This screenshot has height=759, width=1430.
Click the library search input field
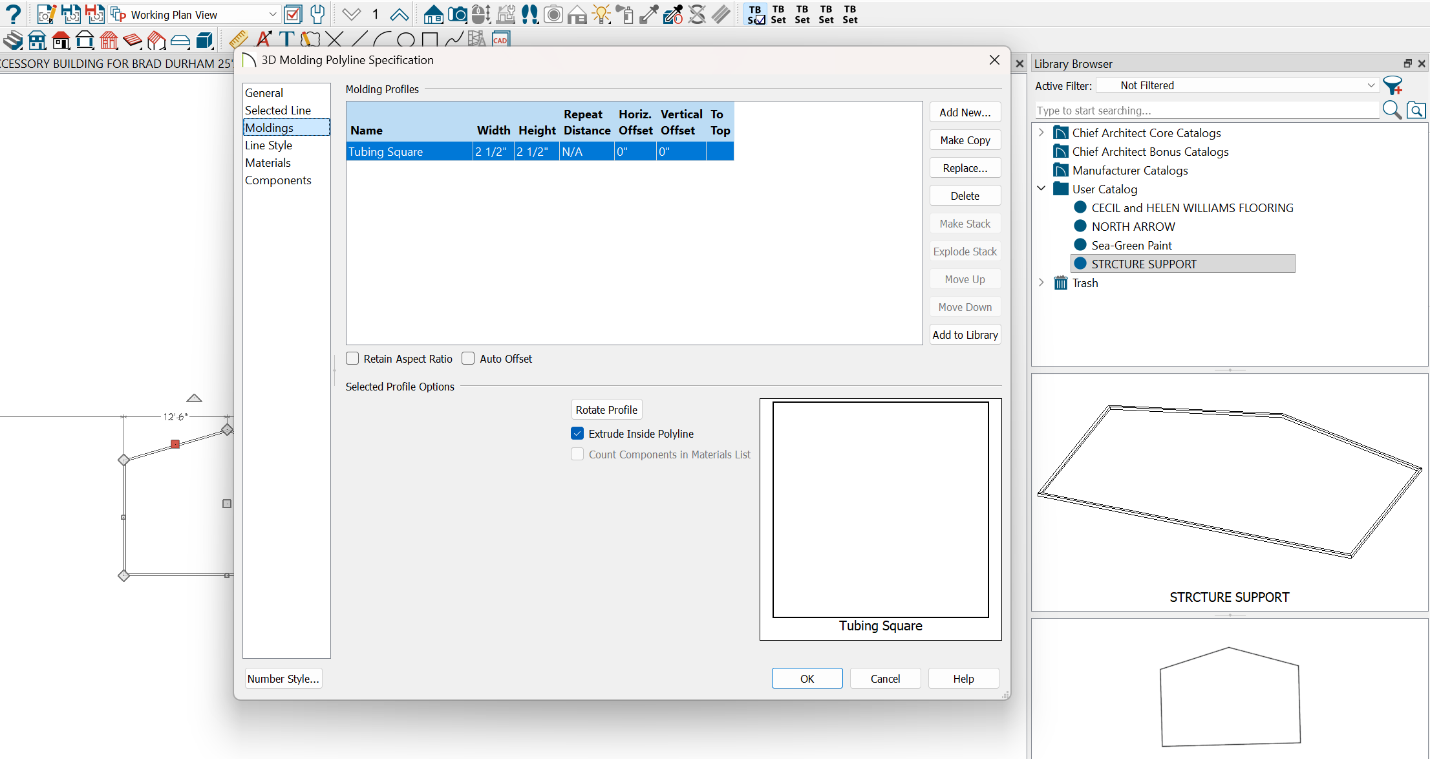pos(1206,111)
